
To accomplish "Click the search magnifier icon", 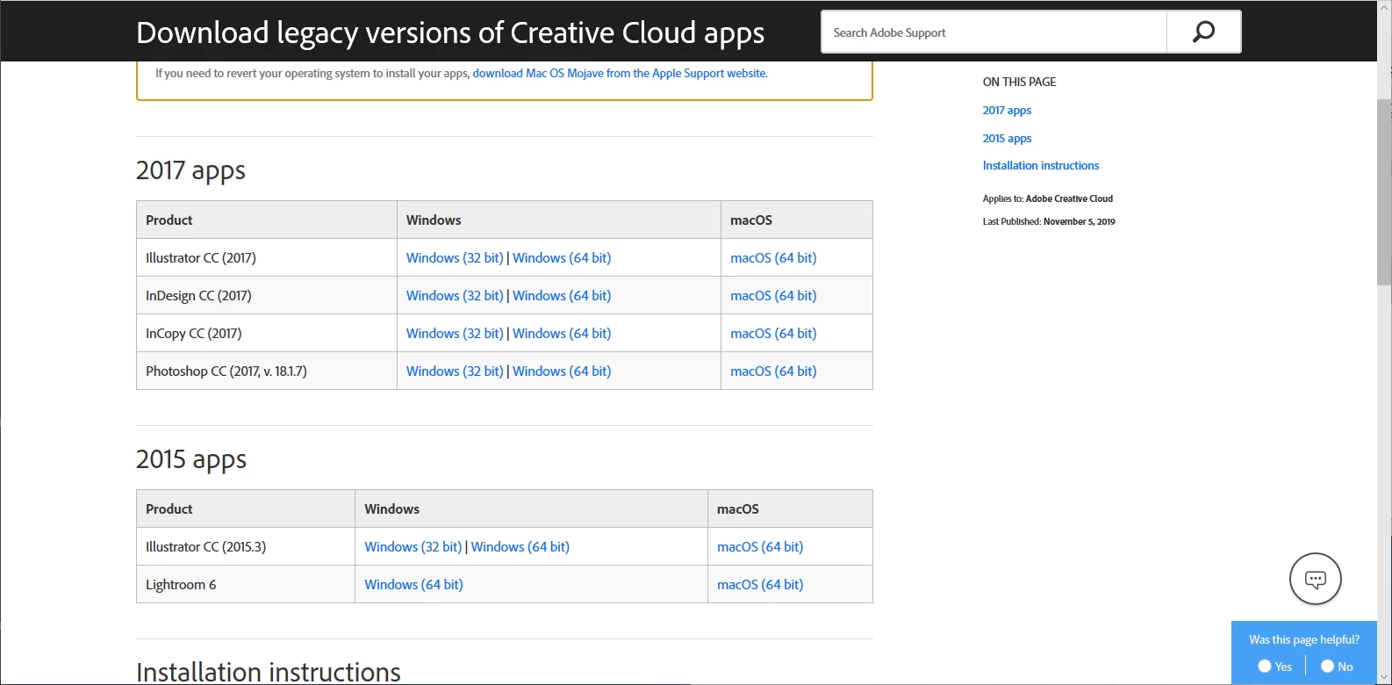I will click(x=1203, y=32).
